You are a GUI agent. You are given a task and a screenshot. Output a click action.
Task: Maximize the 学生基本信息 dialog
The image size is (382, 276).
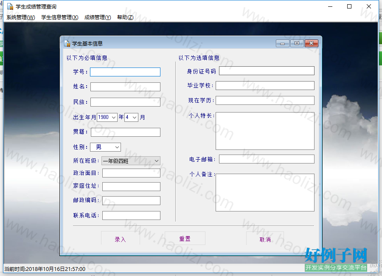point(297,43)
